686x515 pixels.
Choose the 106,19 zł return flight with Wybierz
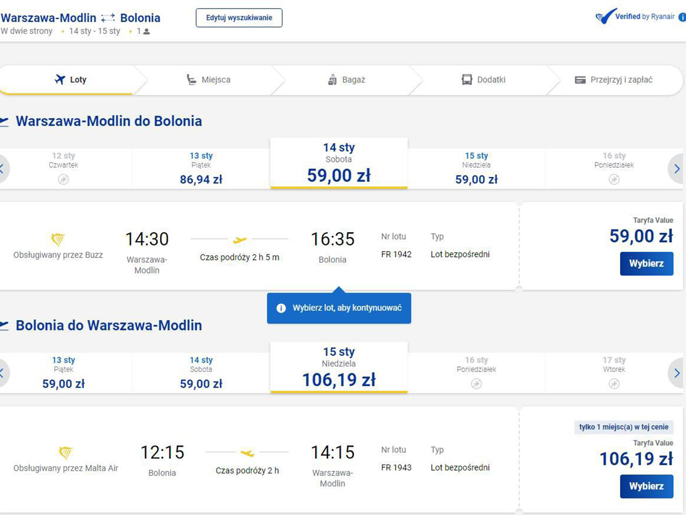coord(646,486)
